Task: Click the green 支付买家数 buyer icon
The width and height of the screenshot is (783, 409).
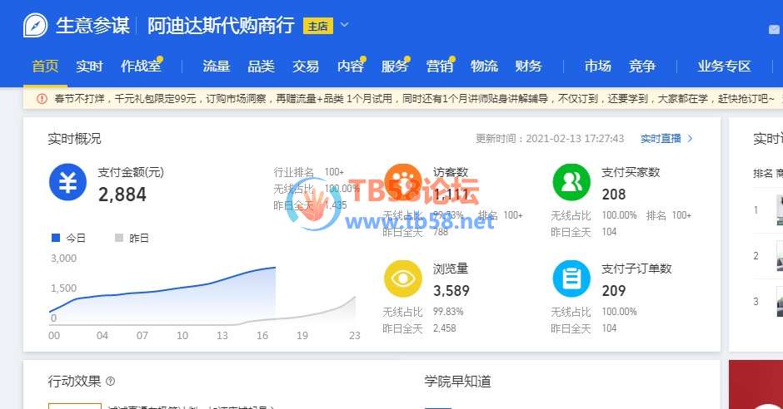Action: pos(571,183)
